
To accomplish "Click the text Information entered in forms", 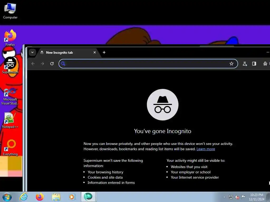I will click(x=111, y=183).
